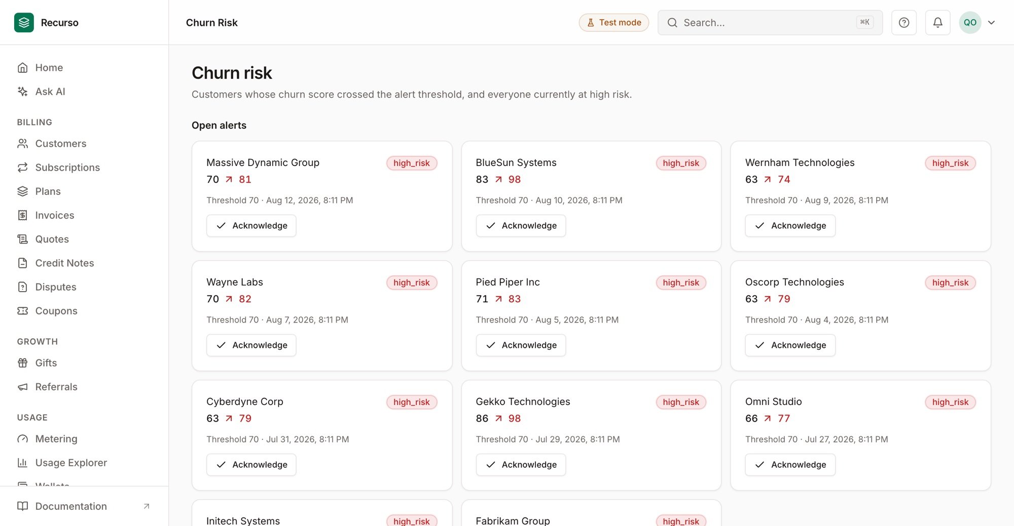1014x526 pixels.
Task: Click high_risk badge on Omni Studio
Action: [x=950, y=402]
